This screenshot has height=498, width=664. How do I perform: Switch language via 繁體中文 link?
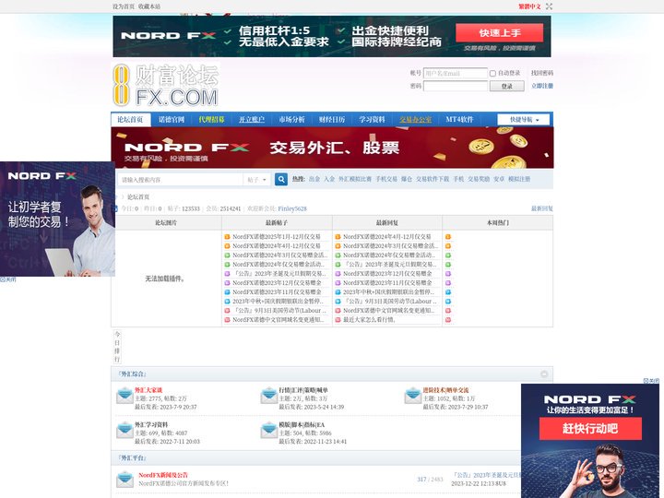pyautogui.click(x=529, y=6)
